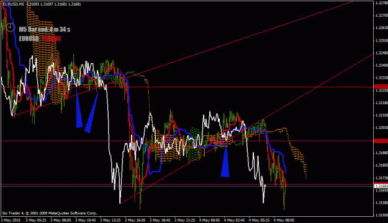
Task: Click the 1.3248 price scale label
Action: (x=381, y=53)
